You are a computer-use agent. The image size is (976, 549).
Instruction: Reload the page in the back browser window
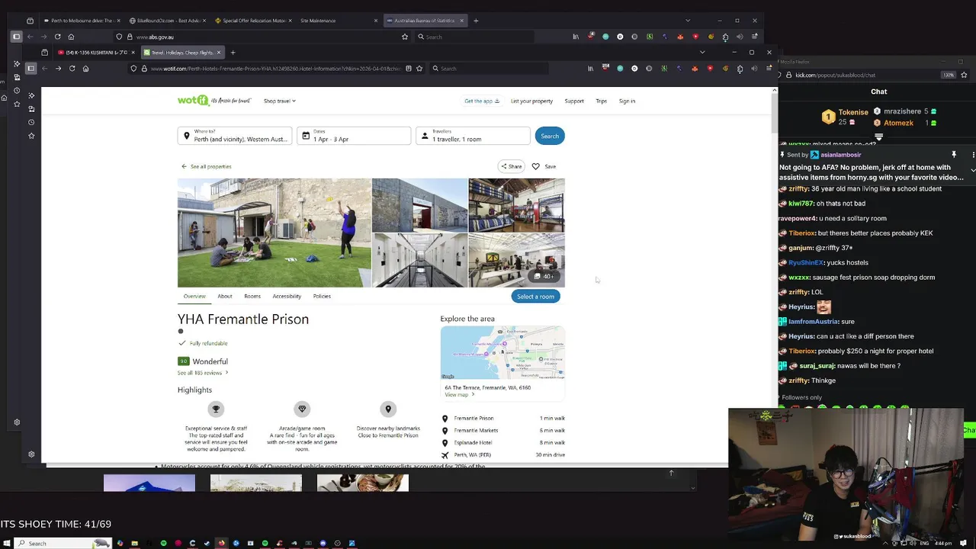[57, 37]
